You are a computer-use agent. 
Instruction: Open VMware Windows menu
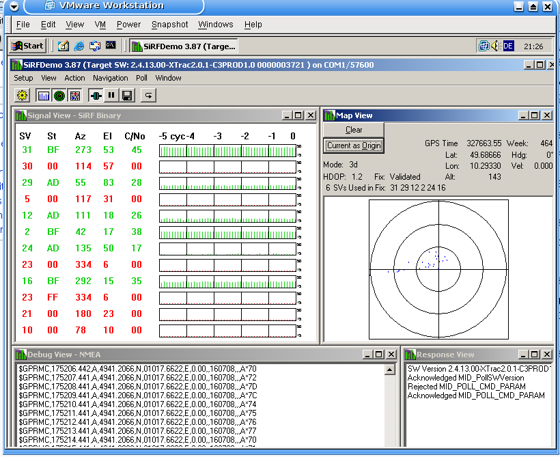[216, 25]
